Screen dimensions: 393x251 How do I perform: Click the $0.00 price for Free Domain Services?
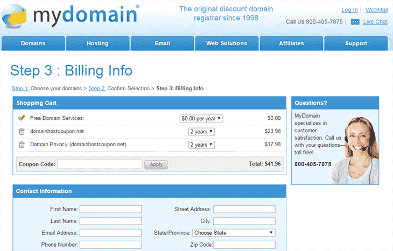click(274, 118)
